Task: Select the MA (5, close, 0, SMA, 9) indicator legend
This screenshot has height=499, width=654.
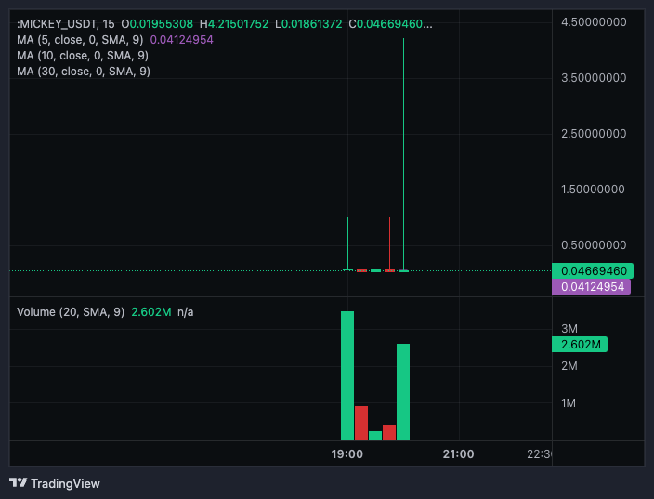Action: tap(80, 40)
